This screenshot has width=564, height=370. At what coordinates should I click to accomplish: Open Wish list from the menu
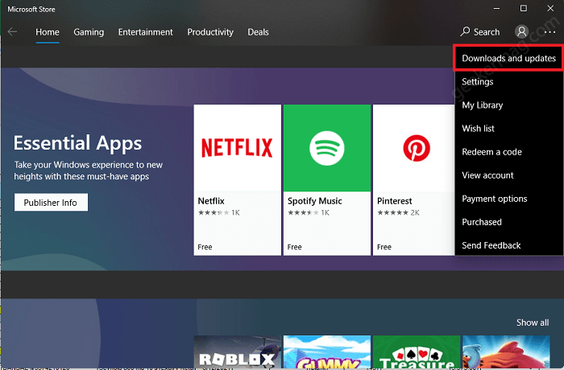[x=508, y=129]
